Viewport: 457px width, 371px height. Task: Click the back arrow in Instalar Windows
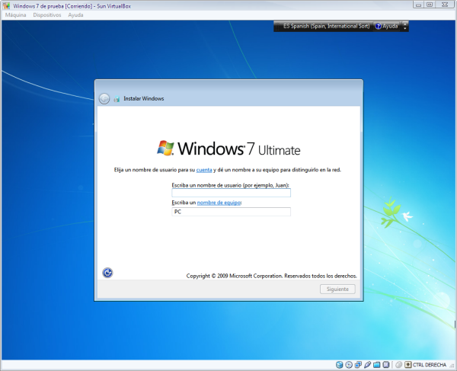coord(104,98)
